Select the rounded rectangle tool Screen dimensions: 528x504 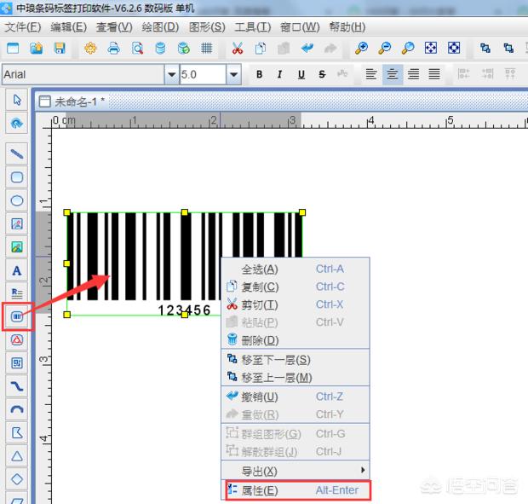coord(17,177)
